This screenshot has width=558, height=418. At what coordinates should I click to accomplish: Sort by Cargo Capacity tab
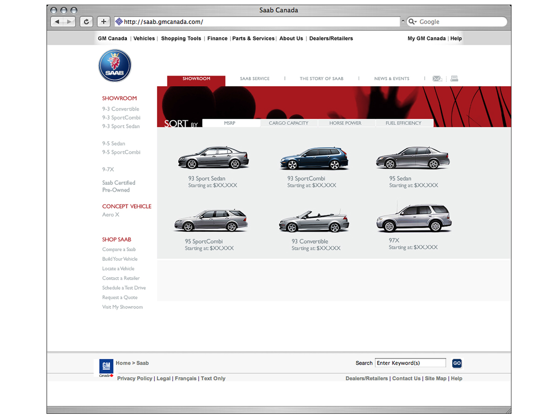pos(288,123)
